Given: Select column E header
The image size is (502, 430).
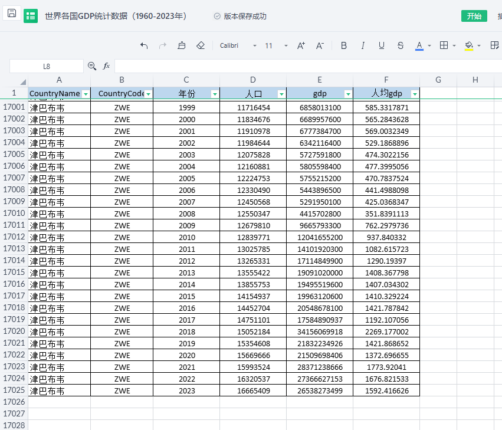Looking at the screenshot, I should pos(320,80).
